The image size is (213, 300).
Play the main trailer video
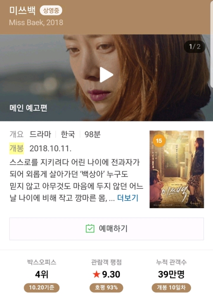pos(106,75)
